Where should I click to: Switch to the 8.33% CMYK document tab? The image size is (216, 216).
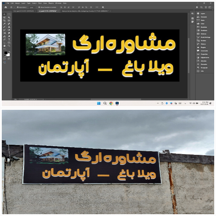[x=24, y=11]
